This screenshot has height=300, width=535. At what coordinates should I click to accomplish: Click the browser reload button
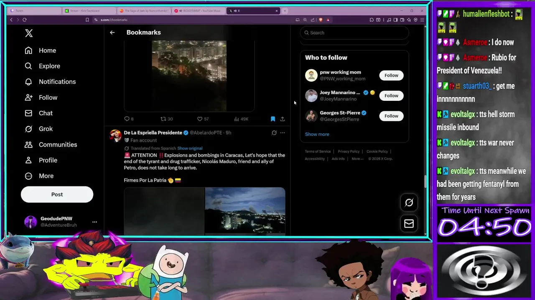pyautogui.click(x=25, y=20)
